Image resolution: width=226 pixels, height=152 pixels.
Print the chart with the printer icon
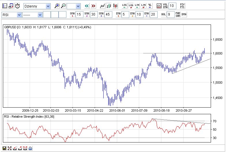click(30, 148)
